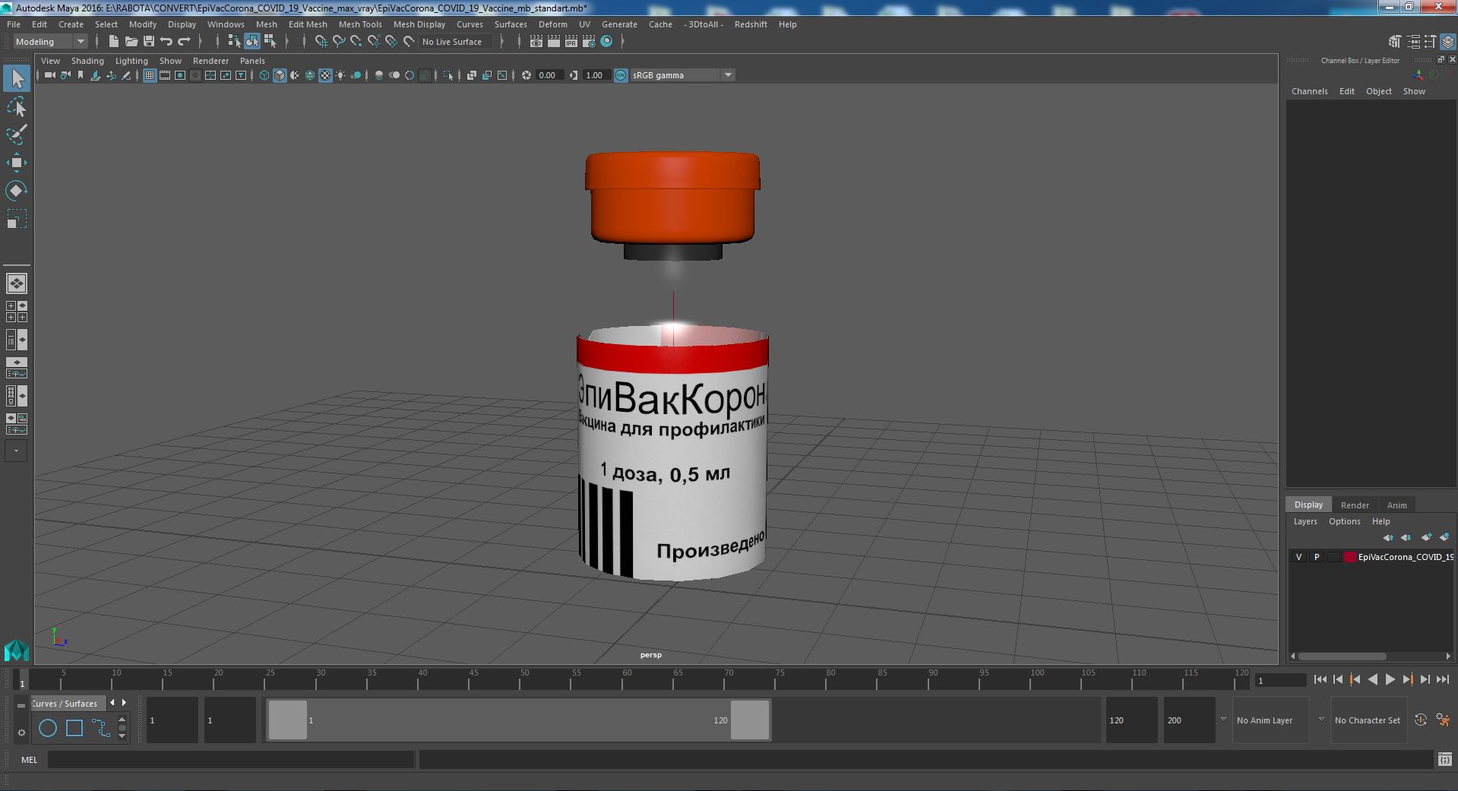This screenshot has width=1458, height=791.
Task: Toggle textured display in viewport
Action: pyautogui.click(x=325, y=75)
